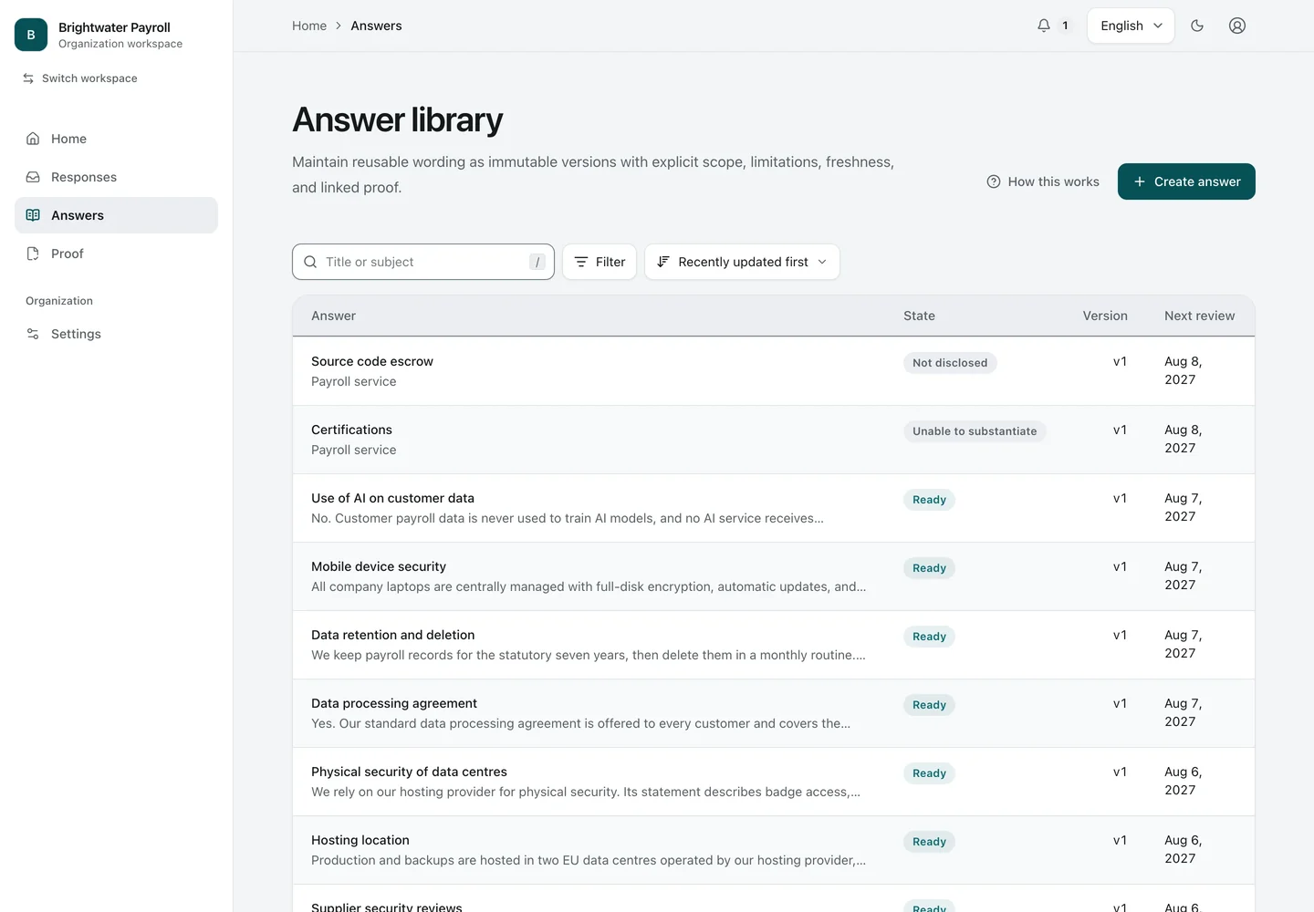The height and width of the screenshot is (912, 1314).
Task: Open the Recently updated first sort dropdown
Action: [742, 262]
